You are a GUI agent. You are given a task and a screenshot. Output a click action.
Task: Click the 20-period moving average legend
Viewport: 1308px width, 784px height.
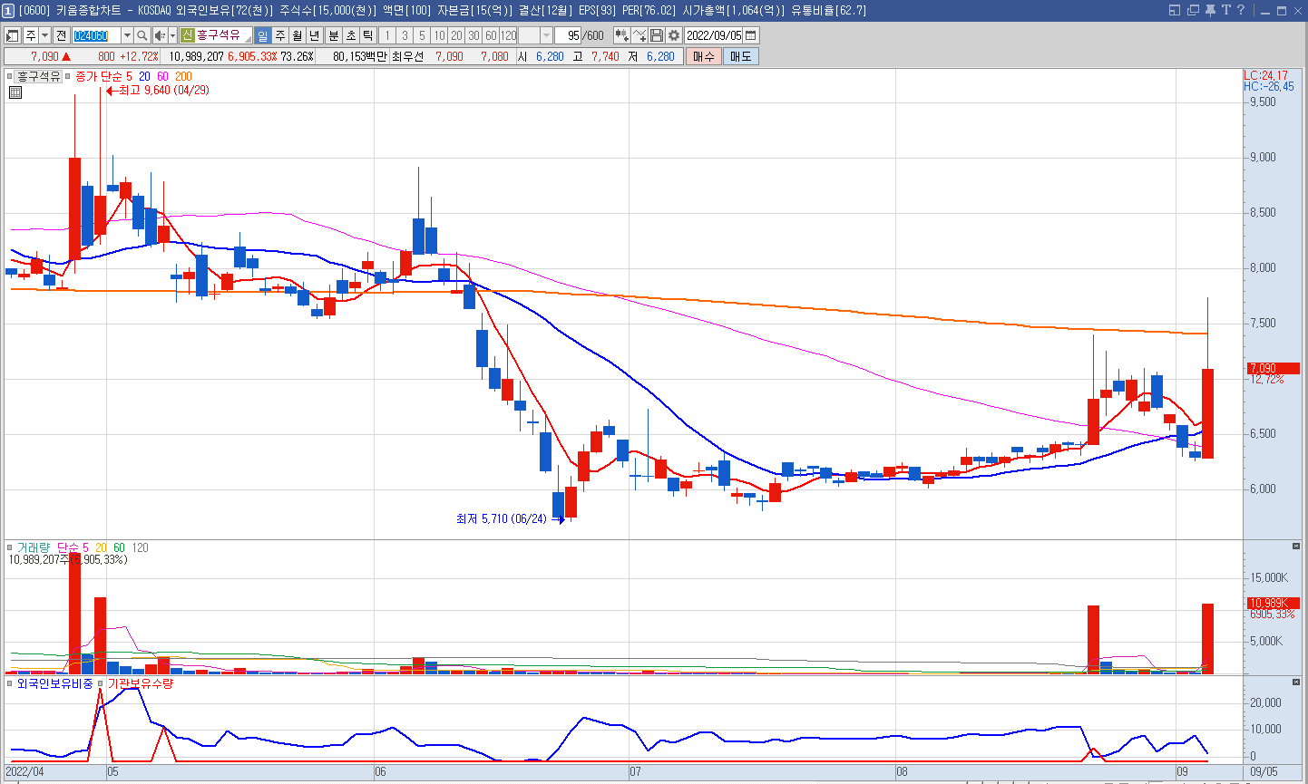pos(144,77)
